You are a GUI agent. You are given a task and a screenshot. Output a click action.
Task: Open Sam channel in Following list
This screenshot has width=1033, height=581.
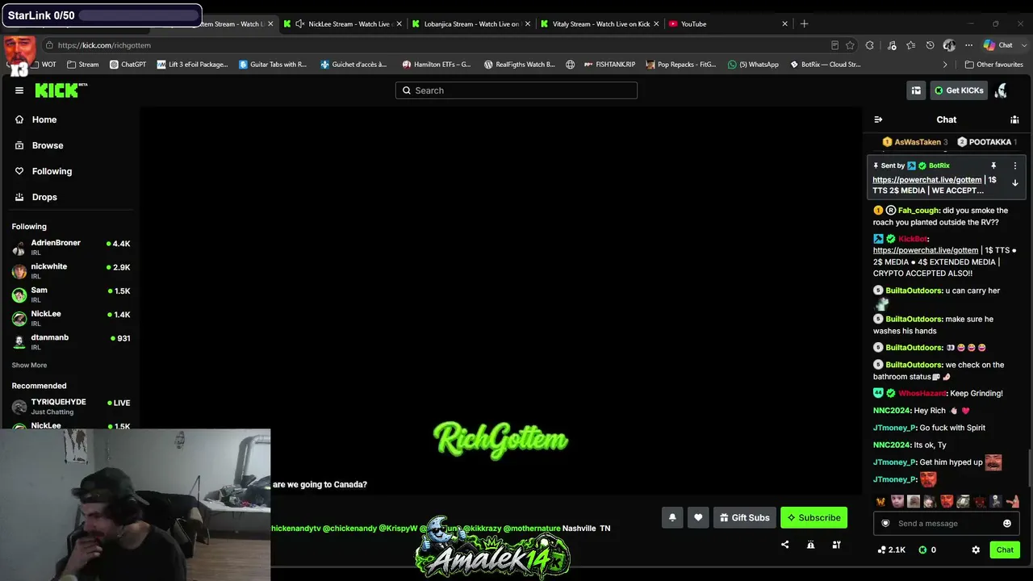71,295
